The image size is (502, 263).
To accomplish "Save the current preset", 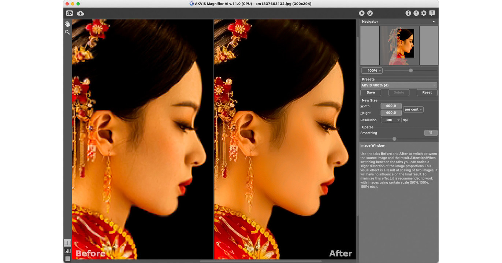I will [371, 92].
